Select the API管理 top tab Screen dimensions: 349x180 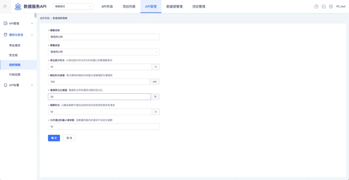point(151,6)
